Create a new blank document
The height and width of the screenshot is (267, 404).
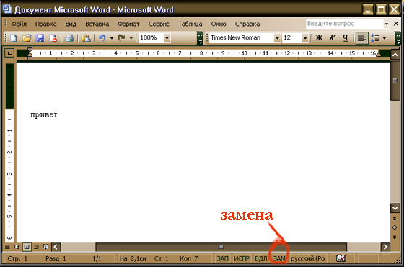coord(14,38)
